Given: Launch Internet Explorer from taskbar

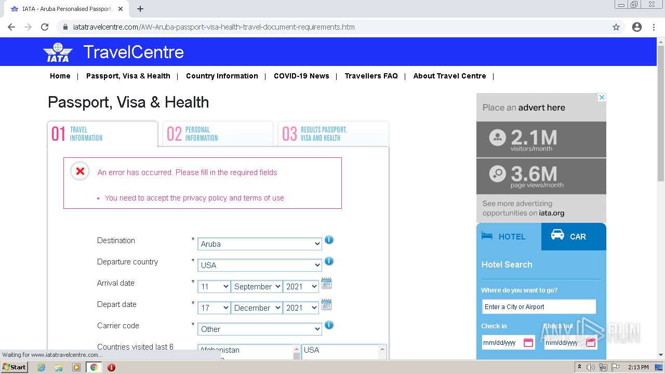Looking at the screenshot, I should [42, 367].
